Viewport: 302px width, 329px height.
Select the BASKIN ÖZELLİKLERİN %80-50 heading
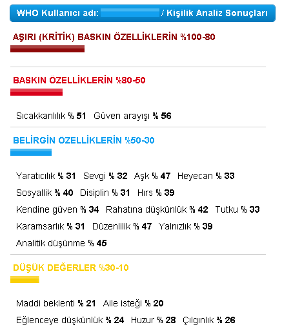click(x=79, y=80)
